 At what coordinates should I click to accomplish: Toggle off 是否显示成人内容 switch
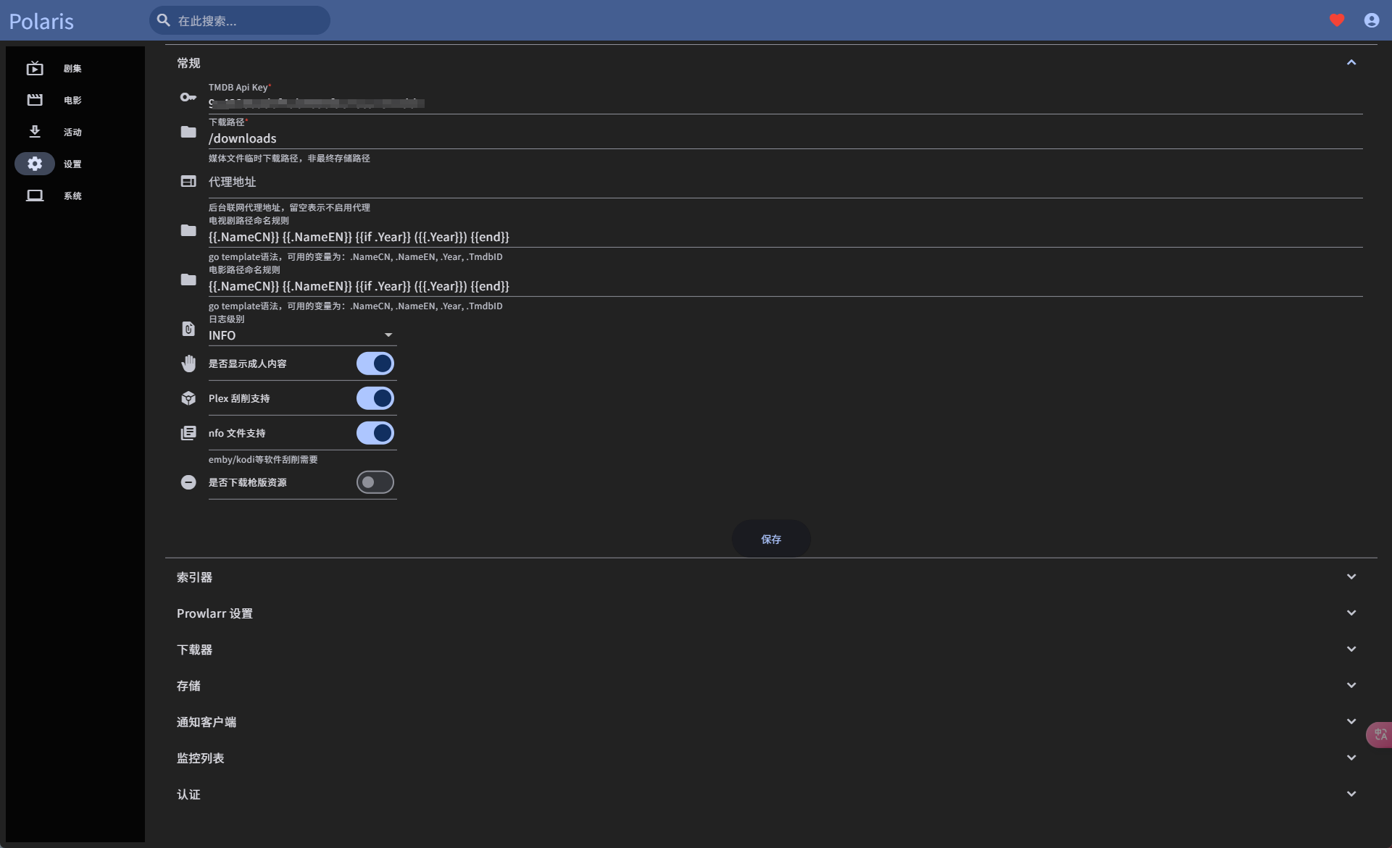coord(375,364)
